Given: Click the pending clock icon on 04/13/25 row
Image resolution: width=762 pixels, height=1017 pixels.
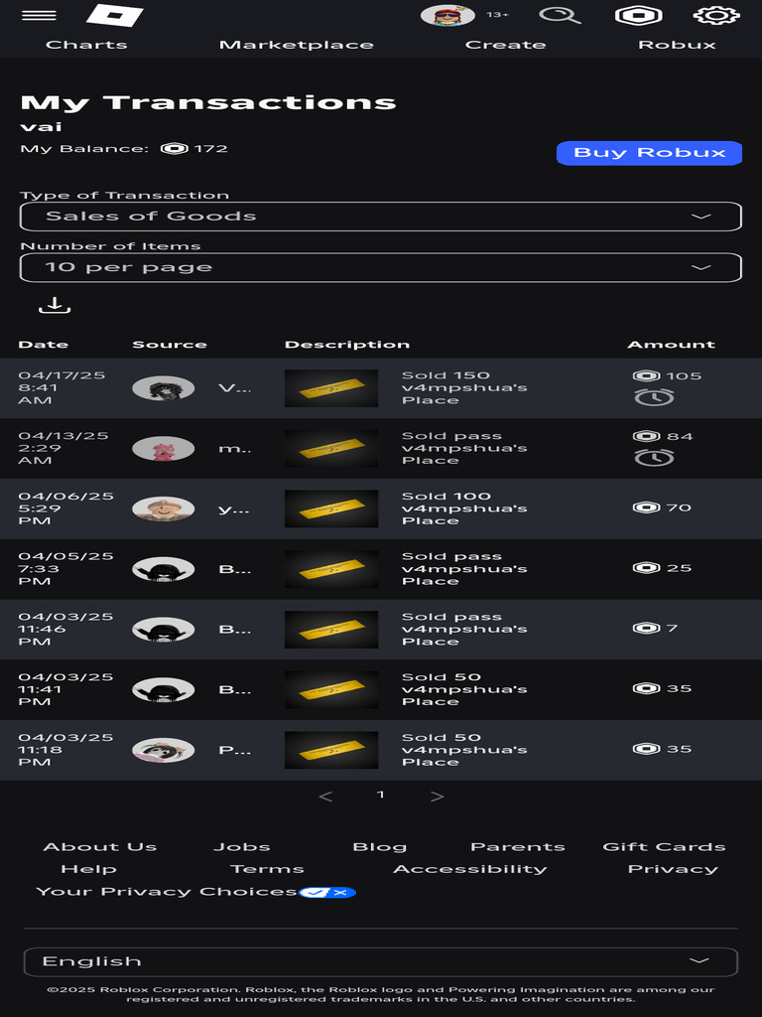Looking at the screenshot, I should pos(654,458).
